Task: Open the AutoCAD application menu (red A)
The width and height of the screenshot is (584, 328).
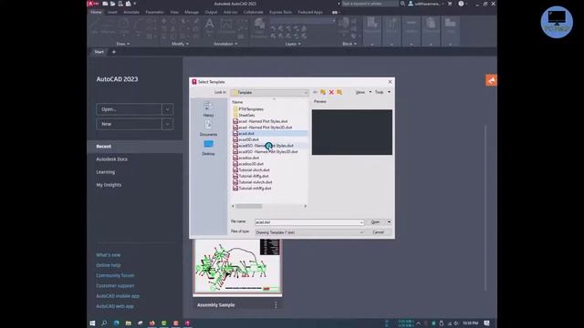Action: point(92,4)
